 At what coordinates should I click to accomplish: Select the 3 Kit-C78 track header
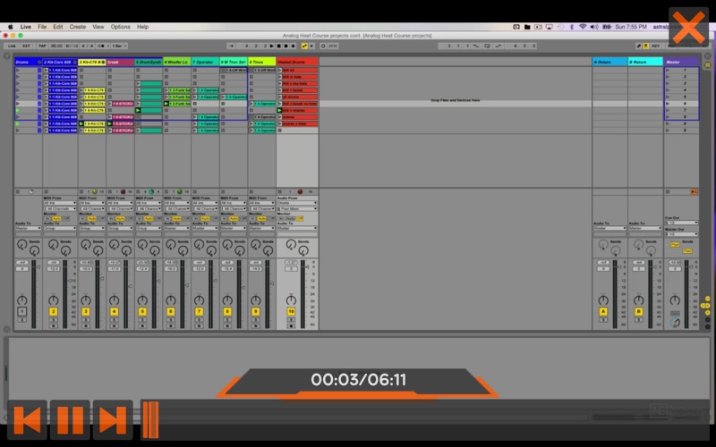point(92,62)
